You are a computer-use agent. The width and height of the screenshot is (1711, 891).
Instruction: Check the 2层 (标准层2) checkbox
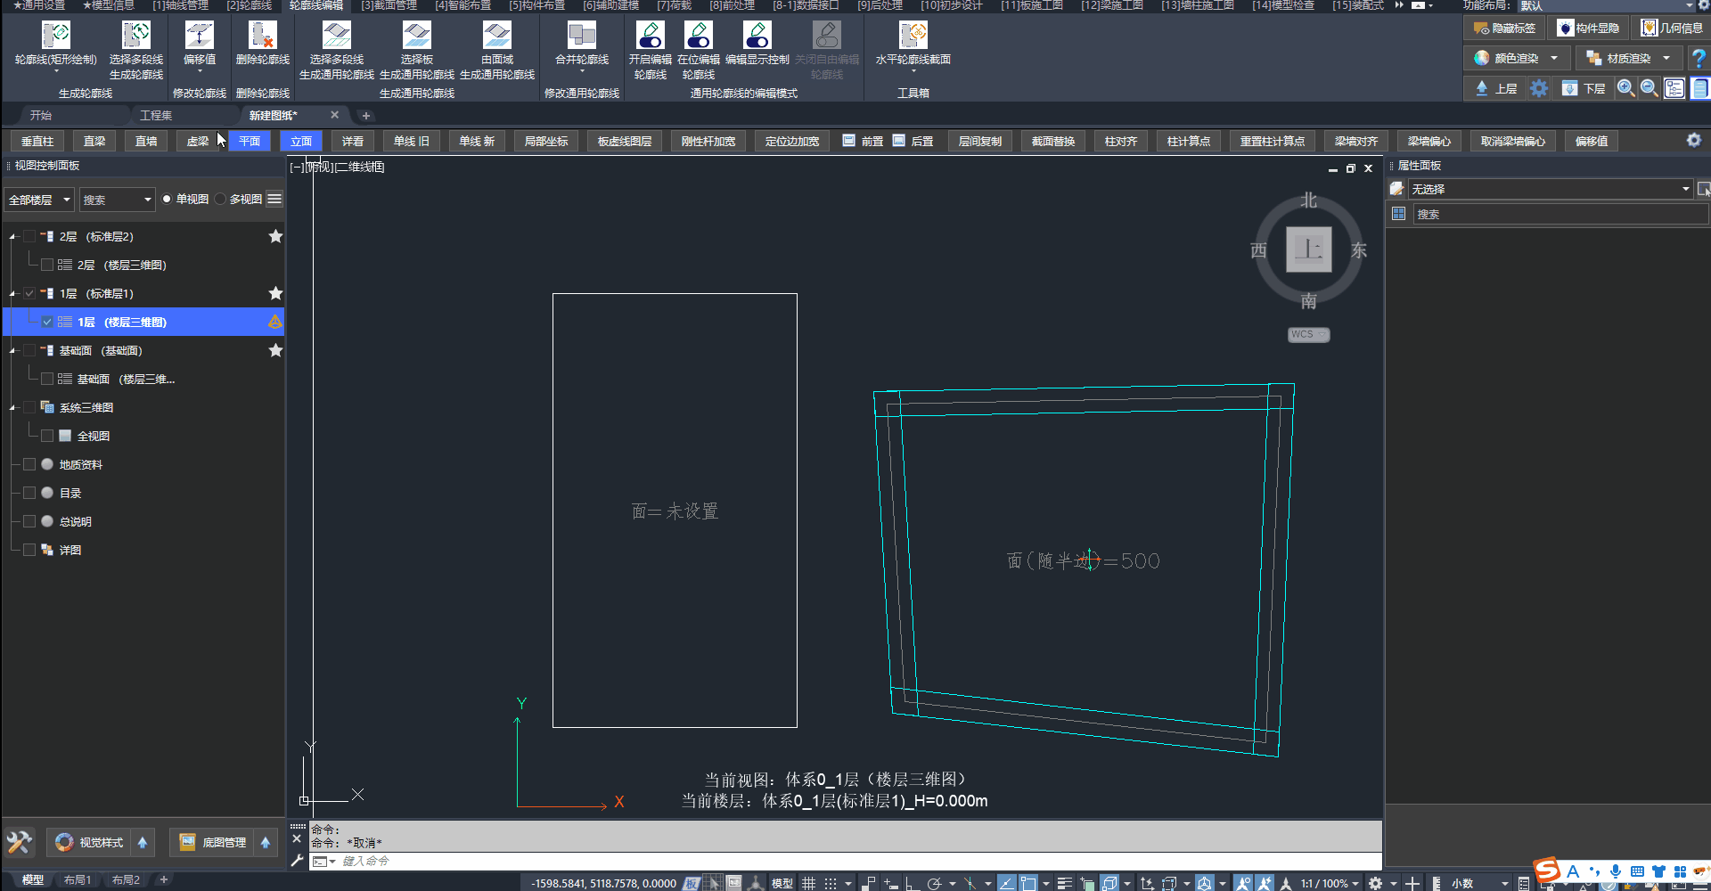click(29, 237)
